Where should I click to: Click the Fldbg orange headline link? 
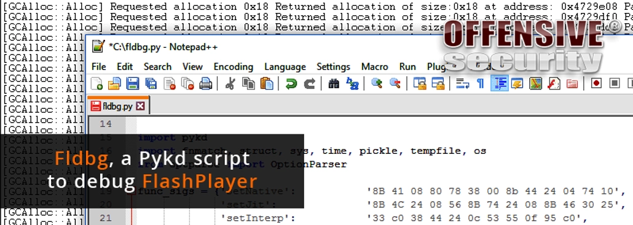point(82,159)
